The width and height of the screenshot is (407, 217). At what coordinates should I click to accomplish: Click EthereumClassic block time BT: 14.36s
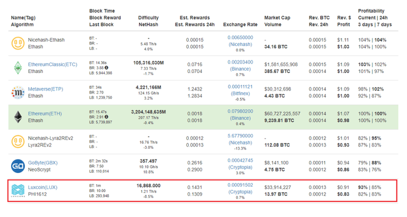pos(98,63)
